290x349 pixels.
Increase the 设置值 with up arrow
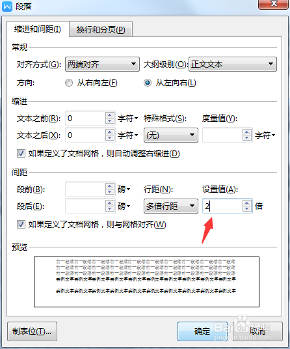coord(247,203)
